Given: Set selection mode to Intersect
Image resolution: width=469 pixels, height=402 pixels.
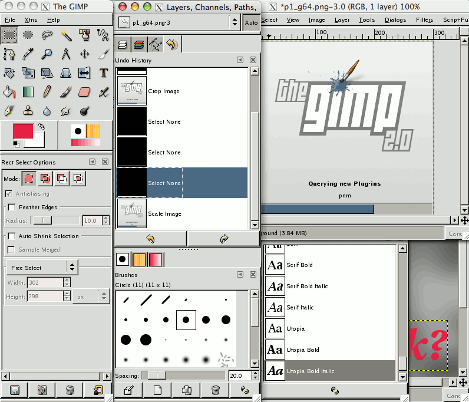Looking at the screenshot, I should pyautogui.click(x=78, y=179).
